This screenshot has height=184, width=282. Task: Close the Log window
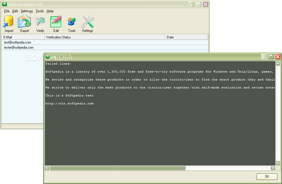click(x=278, y=57)
